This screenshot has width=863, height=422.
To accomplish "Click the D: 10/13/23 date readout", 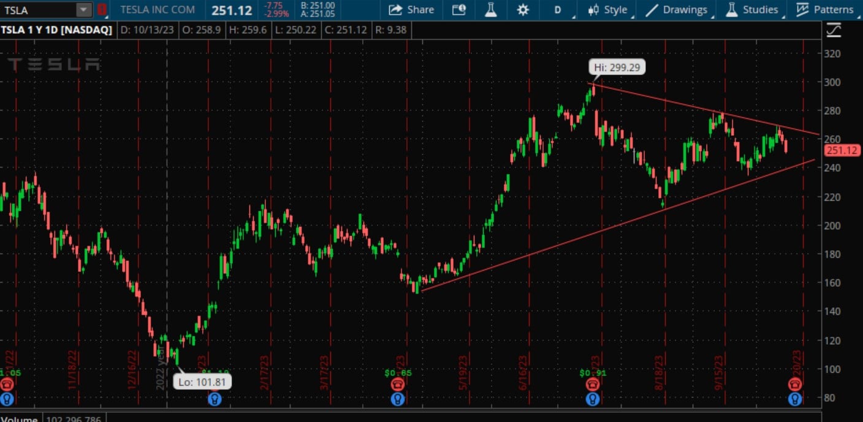I will click(x=148, y=29).
